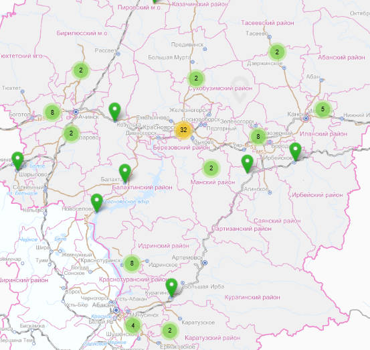Open the cluster of 2 in Бирилюсский м.о.
370x350 pixels.
pos(81,70)
